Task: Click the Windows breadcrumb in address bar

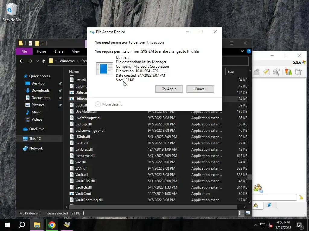Action: pyautogui.click(x=67, y=61)
